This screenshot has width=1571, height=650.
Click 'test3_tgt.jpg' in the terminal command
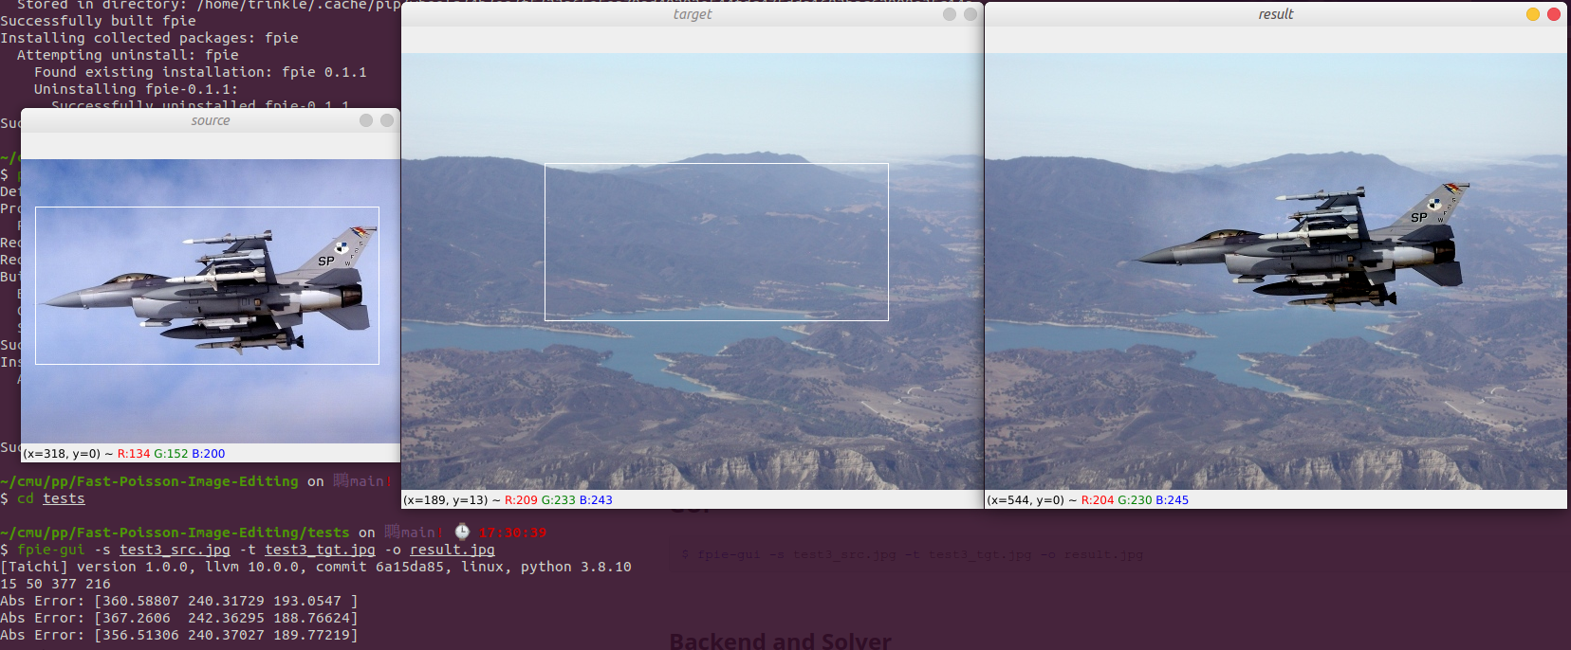pos(320,550)
